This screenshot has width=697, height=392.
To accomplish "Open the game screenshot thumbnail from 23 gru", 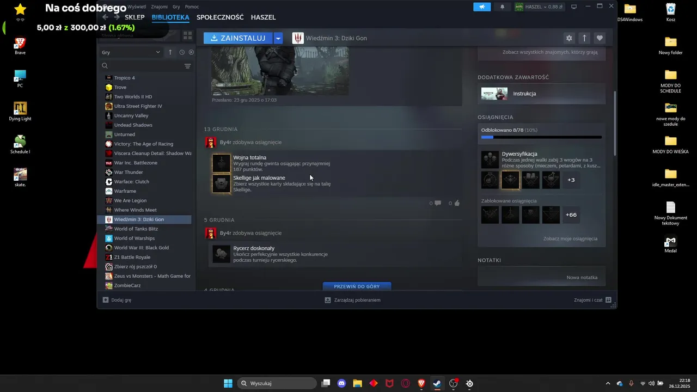I will coord(280,71).
